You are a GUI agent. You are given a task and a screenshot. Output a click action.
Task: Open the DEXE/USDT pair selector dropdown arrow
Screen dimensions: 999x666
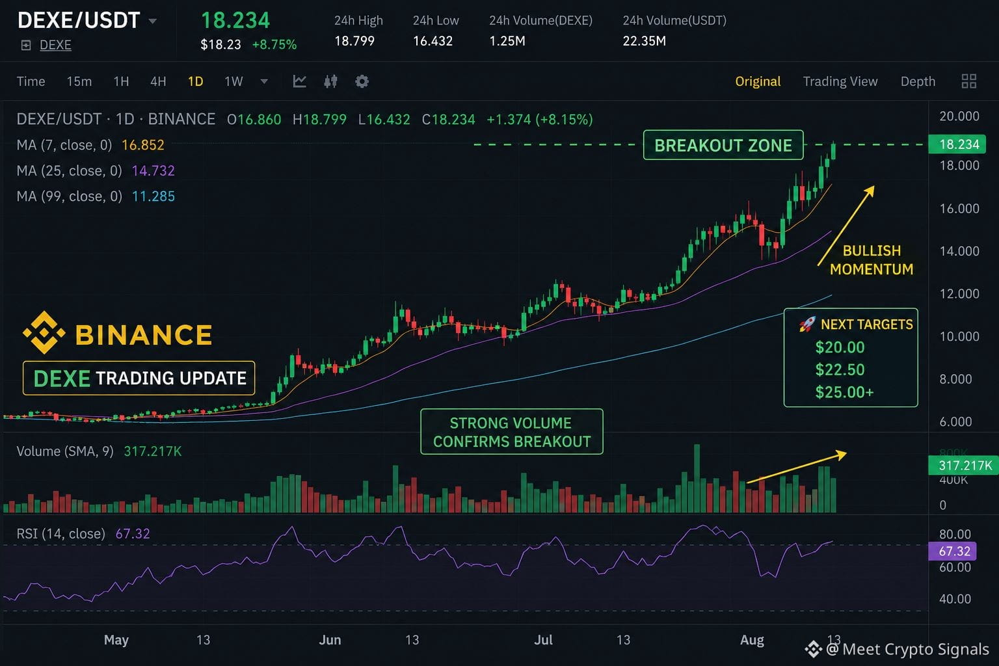tap(153, 21)
